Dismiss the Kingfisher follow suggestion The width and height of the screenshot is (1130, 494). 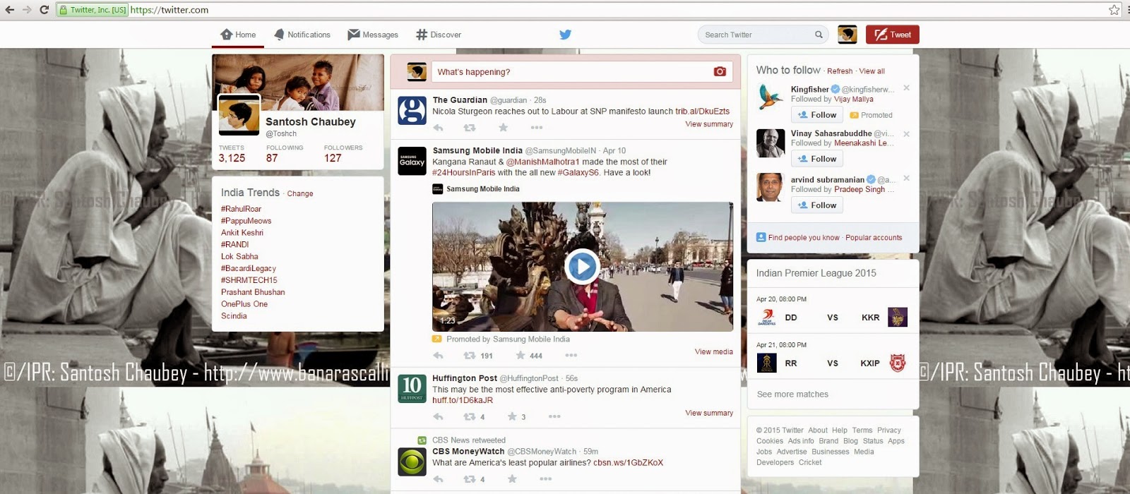point(906,88)
